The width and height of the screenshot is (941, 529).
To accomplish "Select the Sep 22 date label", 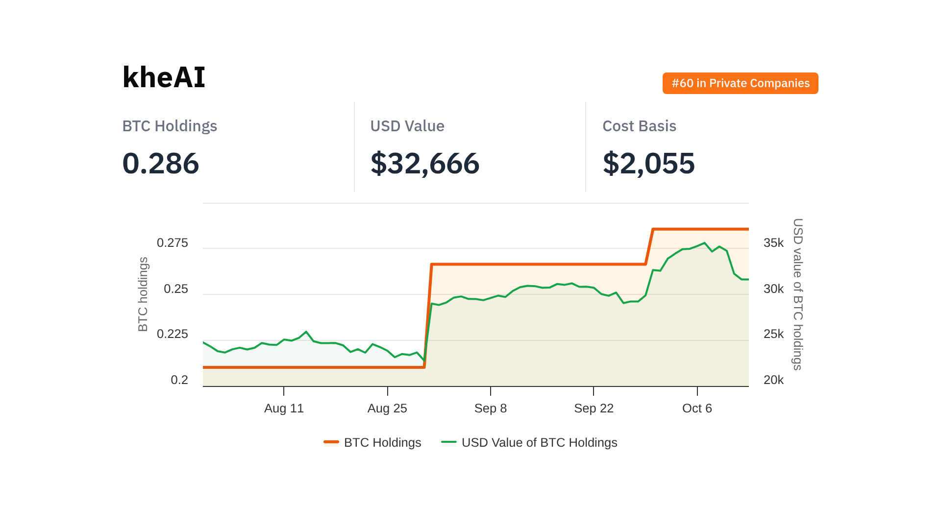I will coord(594,408).
